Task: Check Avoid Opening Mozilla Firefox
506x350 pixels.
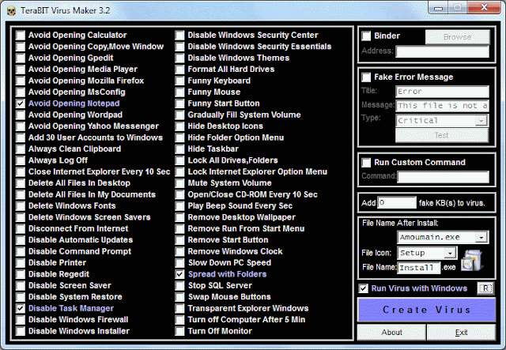Action: coord(21,81)
